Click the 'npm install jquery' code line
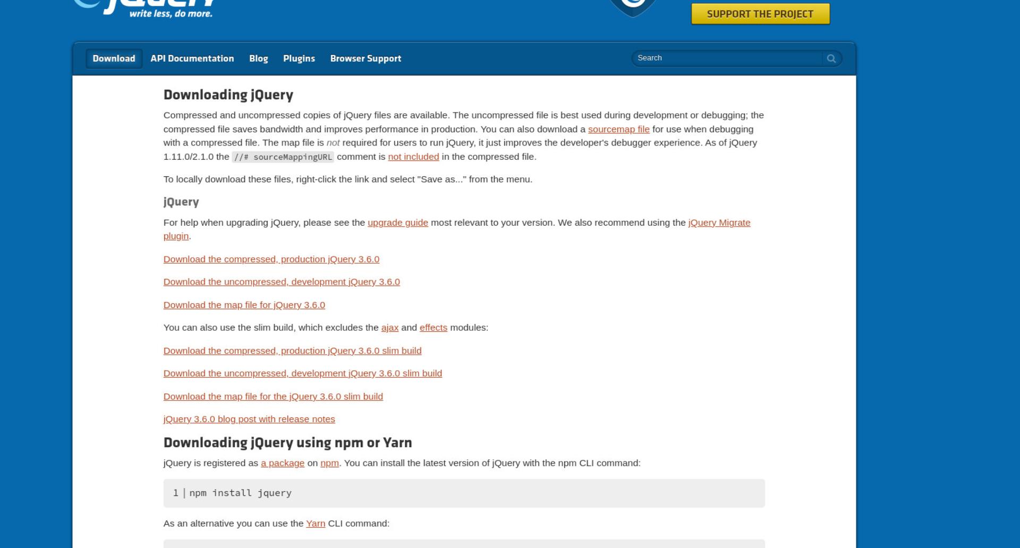 (464, 493)
